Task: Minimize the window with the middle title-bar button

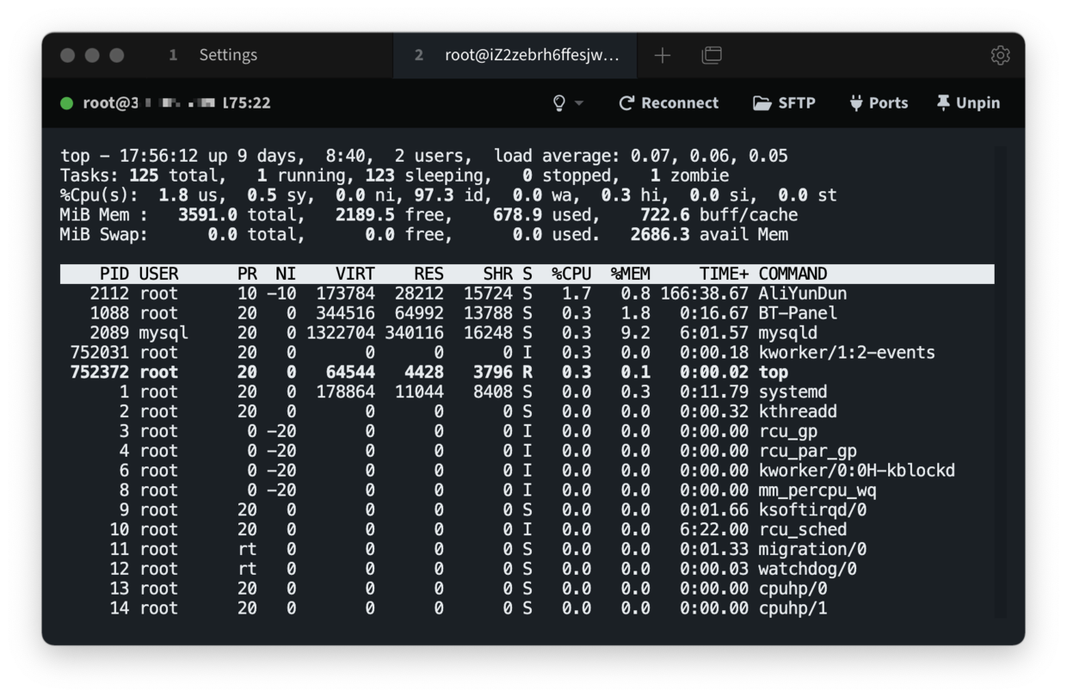Action: click(92, 56)
